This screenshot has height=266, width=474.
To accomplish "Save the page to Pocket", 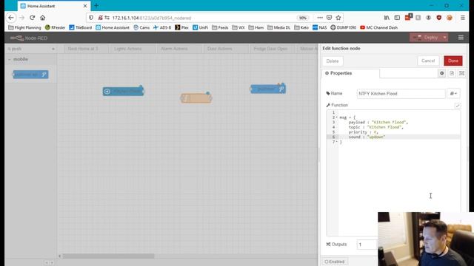I will [x=329, y=18].
